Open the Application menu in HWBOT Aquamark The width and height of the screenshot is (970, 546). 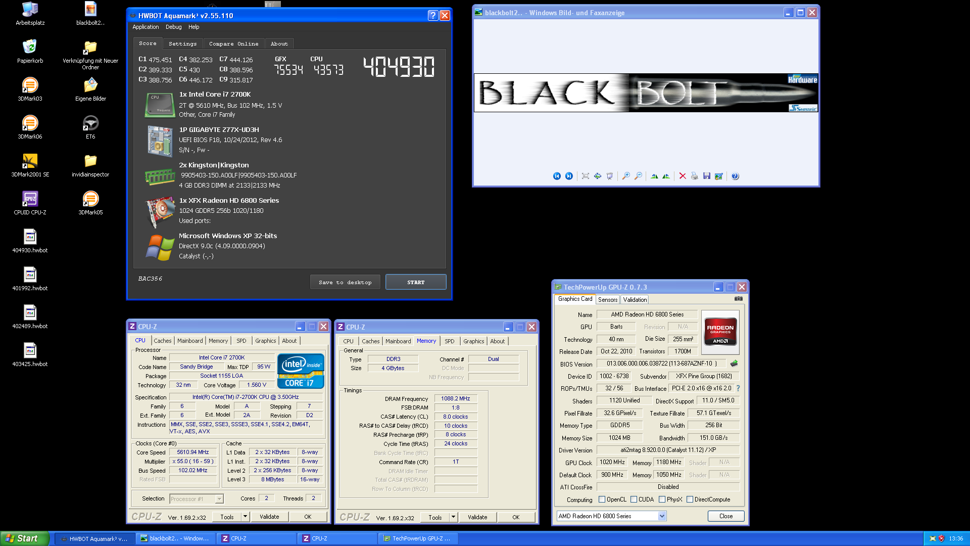(x=145, y=27)
